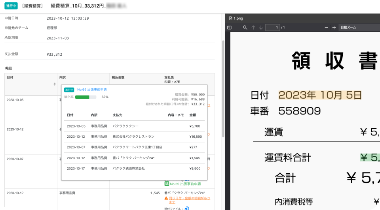Zoom in using the plus icon
The height and width of the screenshot is (210, 380).
[x=334, y=27]
